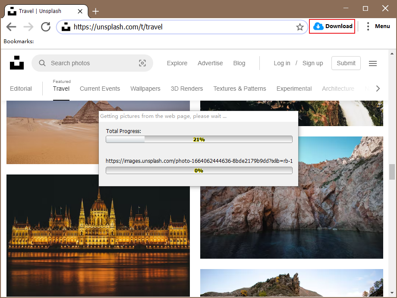Minimize the browser window
Viewport: 397px width, 298px height.
tap(346, 8)
